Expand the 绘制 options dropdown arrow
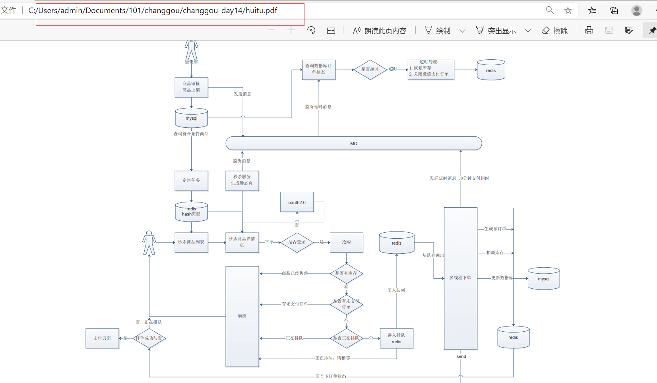 coord(462,31)
